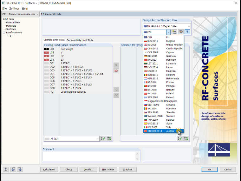Screen dimensions: 241x181
Task: Choose BS:2005 United Kingdom annex
Action: (x=163, y=45)
